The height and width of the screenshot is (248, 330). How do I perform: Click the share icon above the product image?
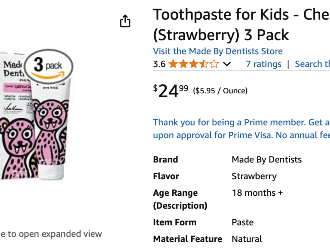click(x=125, y=21)
